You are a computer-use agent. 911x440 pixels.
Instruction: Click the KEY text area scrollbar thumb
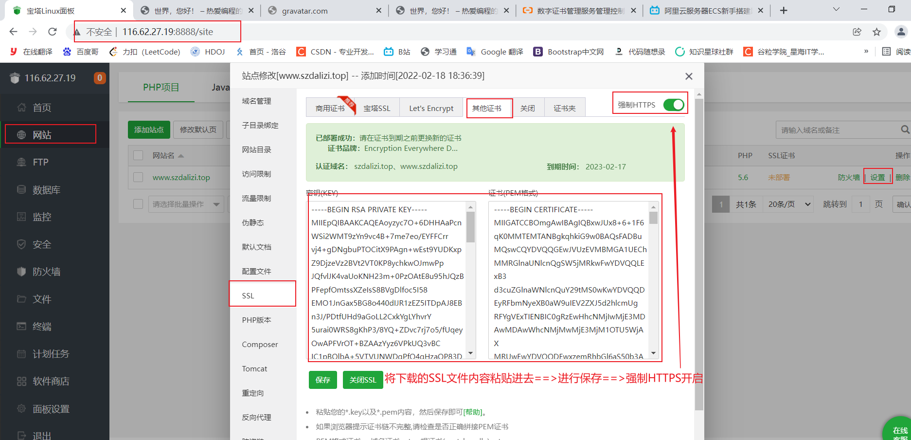tap(470, 227)
